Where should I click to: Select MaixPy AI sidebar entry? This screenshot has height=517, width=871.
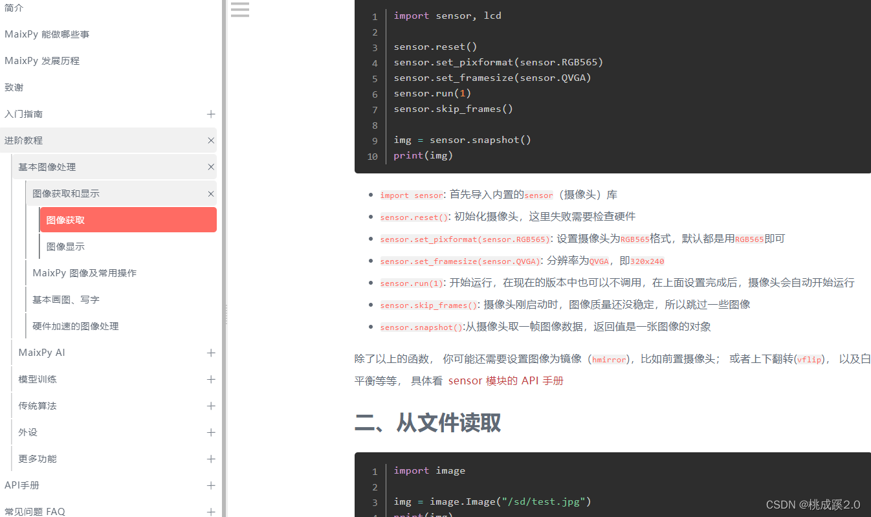(41, 353)
